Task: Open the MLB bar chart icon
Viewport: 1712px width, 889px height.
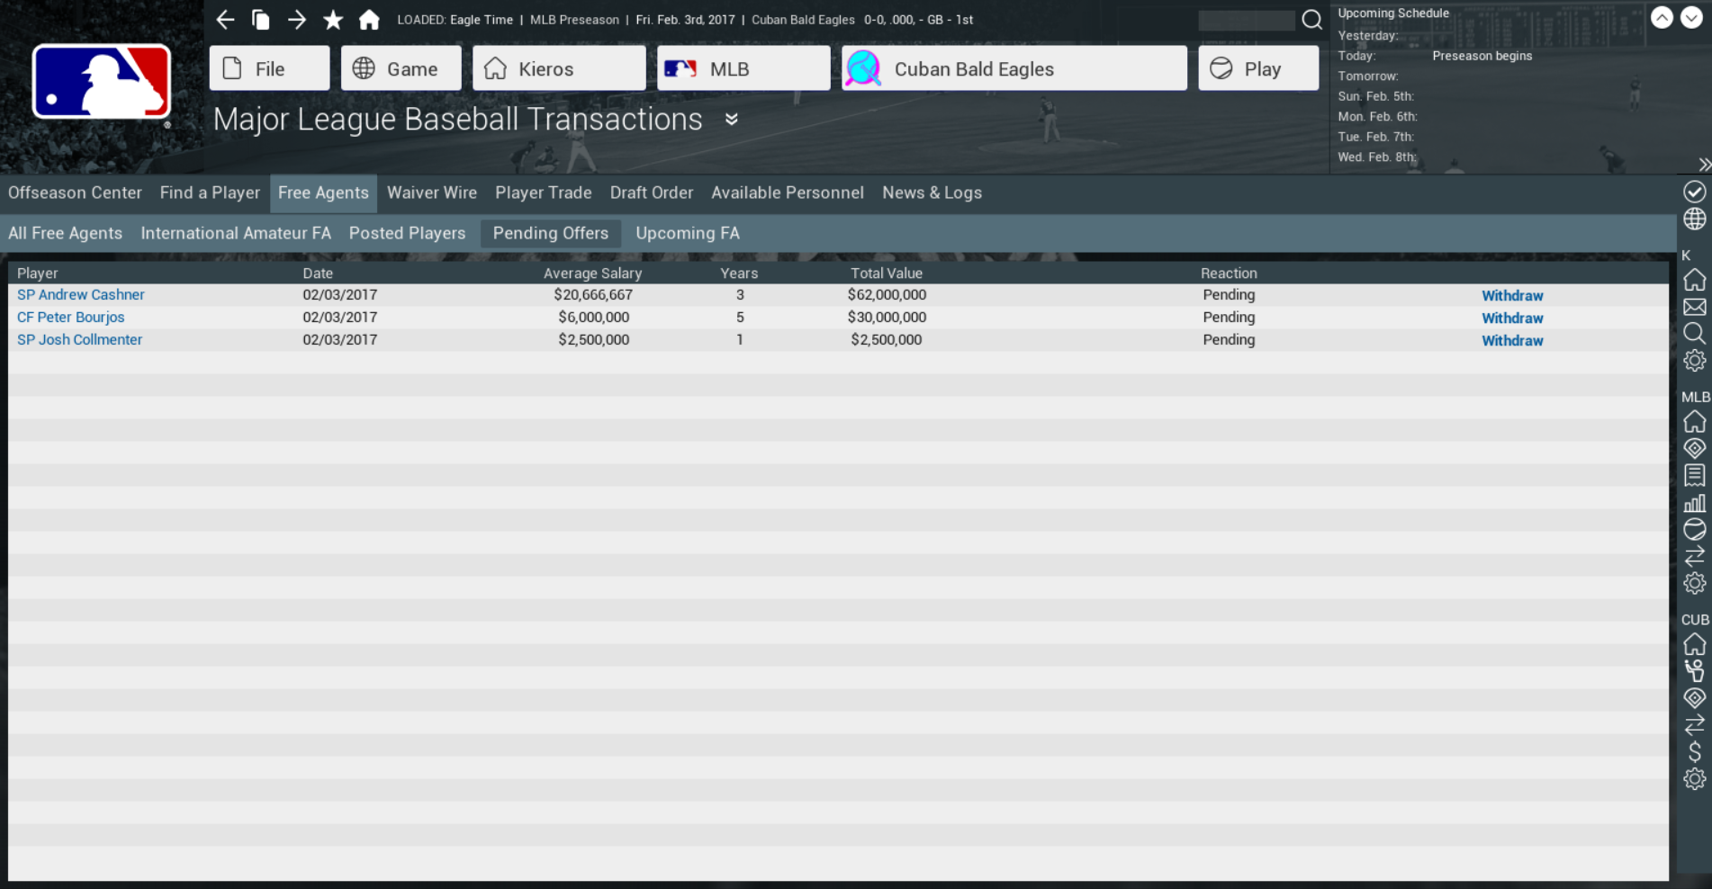Action: [1694, 502]
